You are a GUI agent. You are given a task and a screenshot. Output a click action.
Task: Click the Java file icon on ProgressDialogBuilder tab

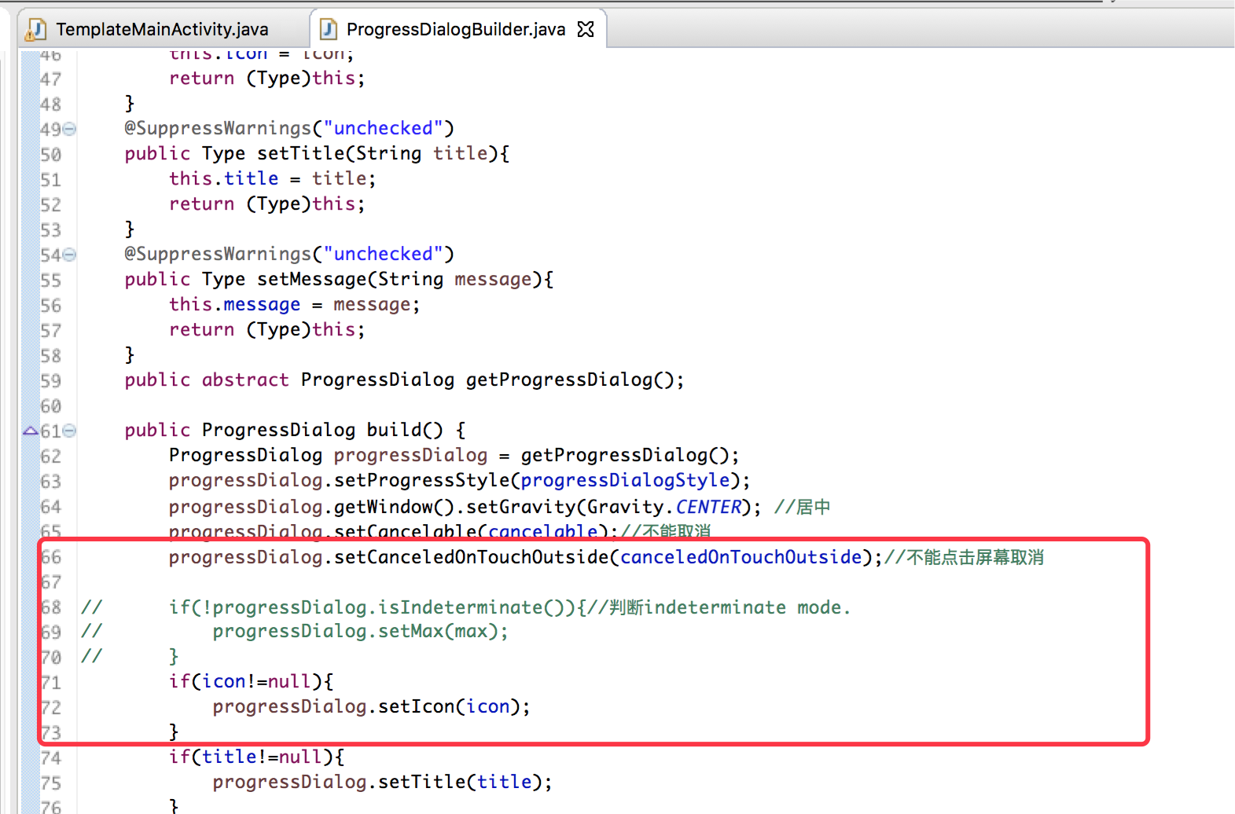pyautogui.click(x=329, y=30)
